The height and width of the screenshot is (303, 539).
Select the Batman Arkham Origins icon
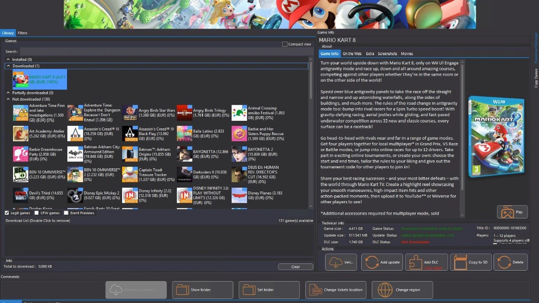130,154
